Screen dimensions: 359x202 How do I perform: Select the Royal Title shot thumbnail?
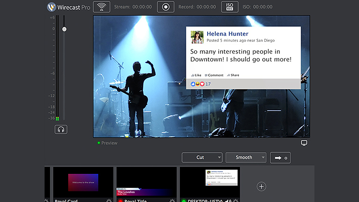point(147,182)
